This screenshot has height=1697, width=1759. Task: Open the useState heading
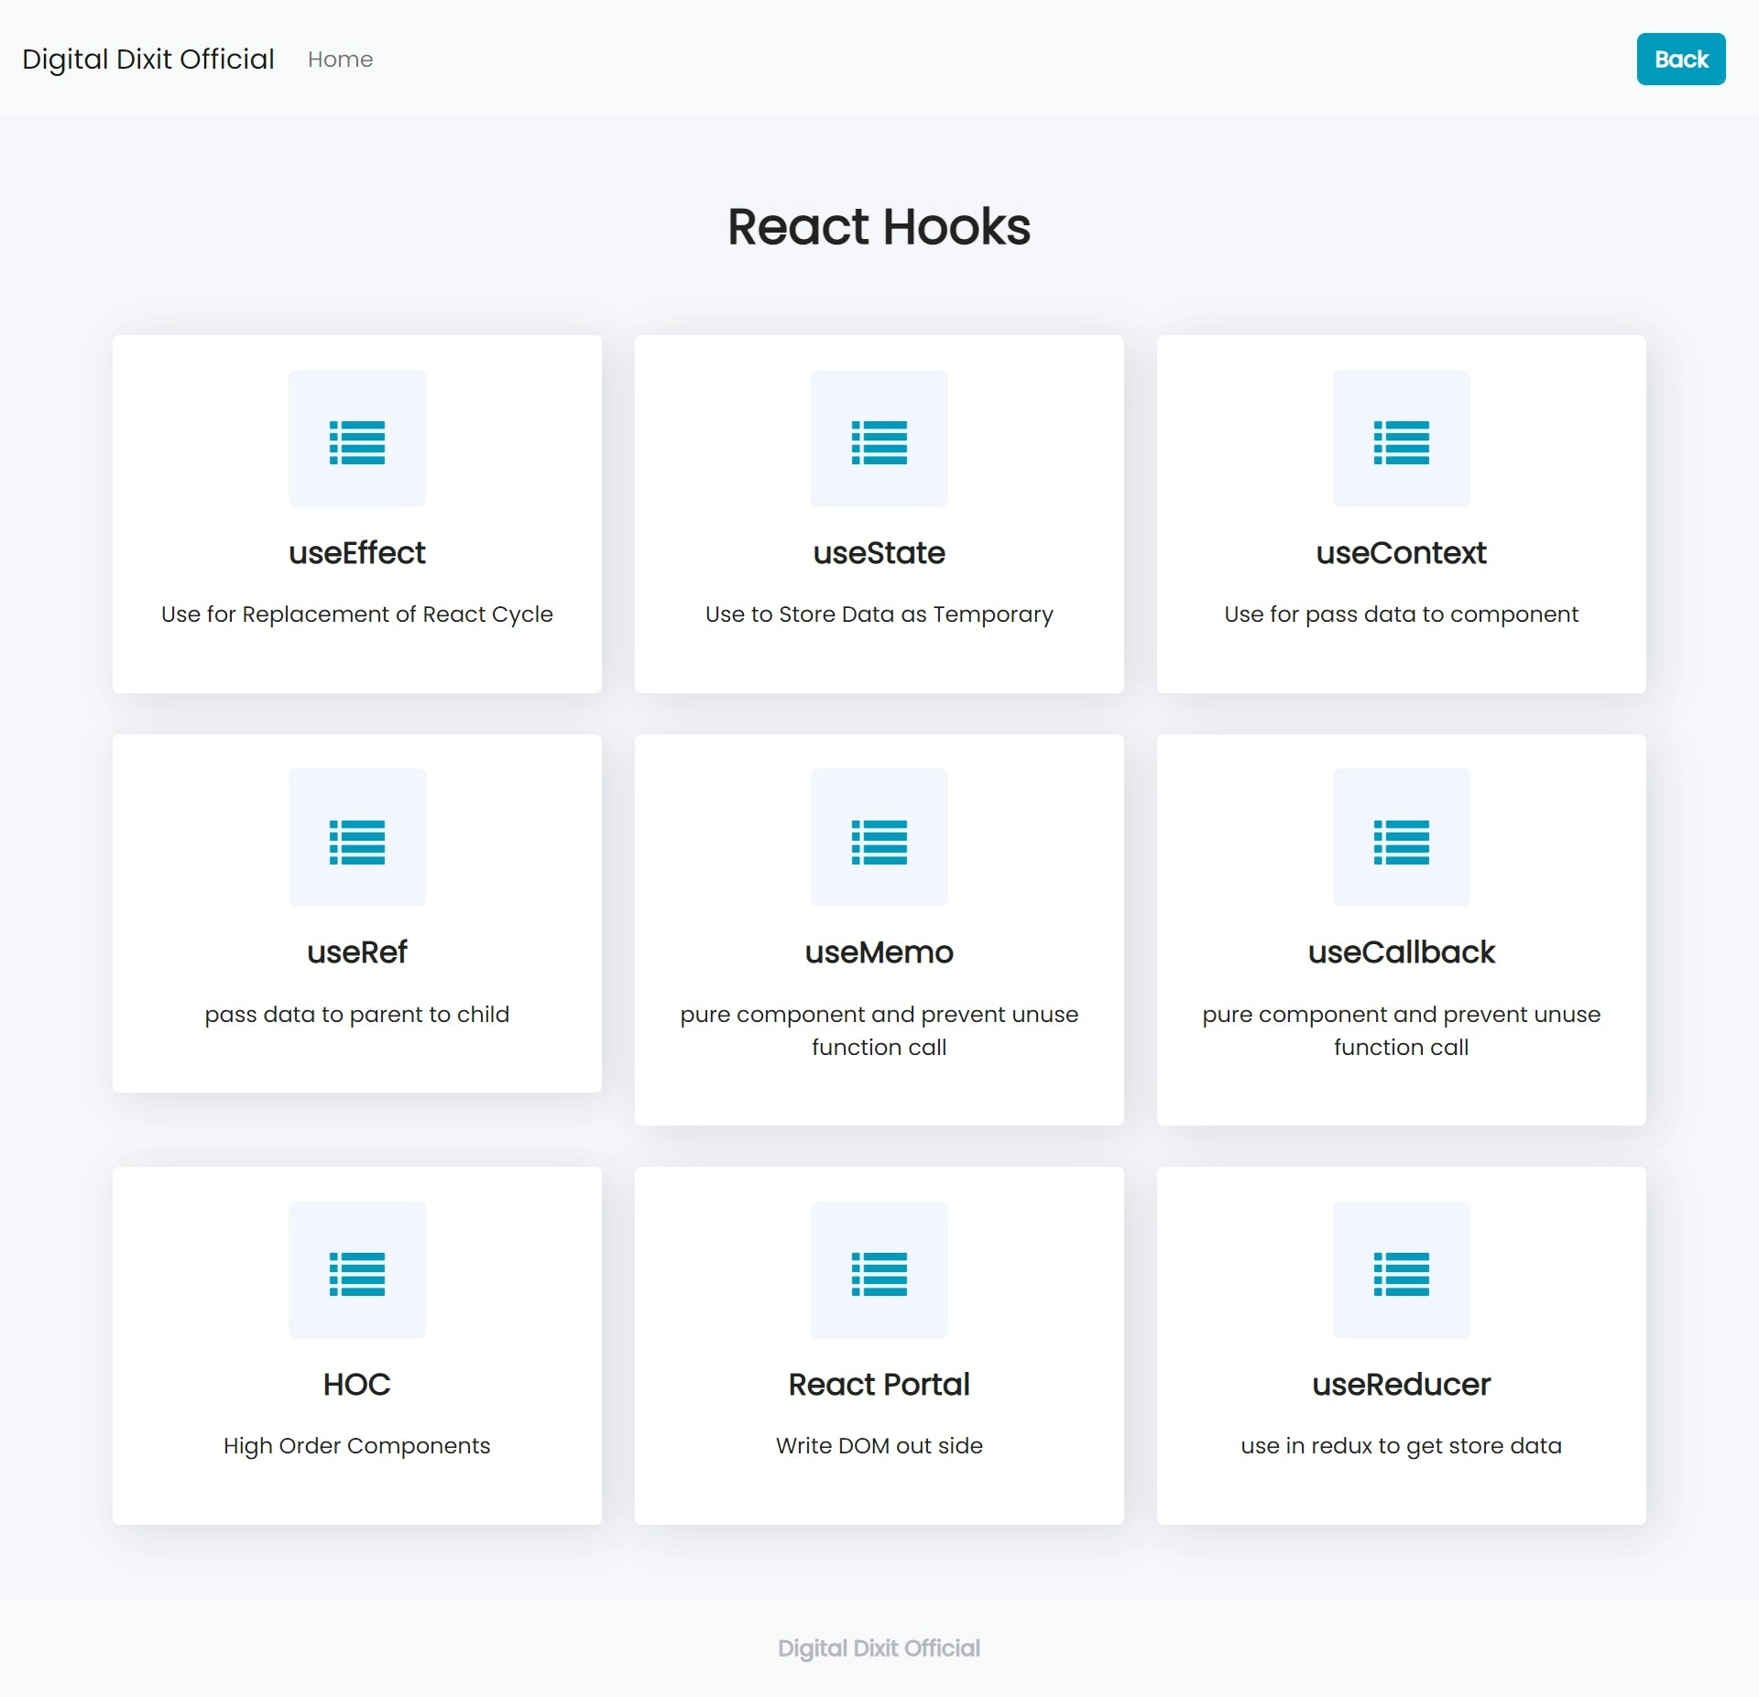(879, 553)
